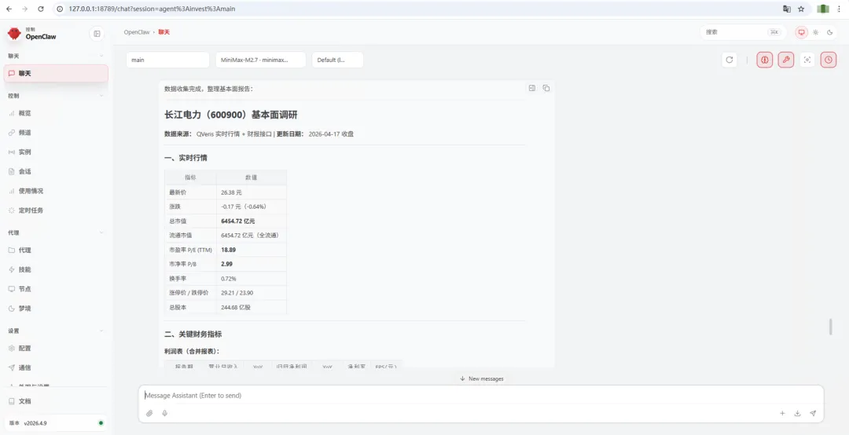Open the Default thinking level dropdown
Screen dimensions: 849x435
(x=337, y=60)
